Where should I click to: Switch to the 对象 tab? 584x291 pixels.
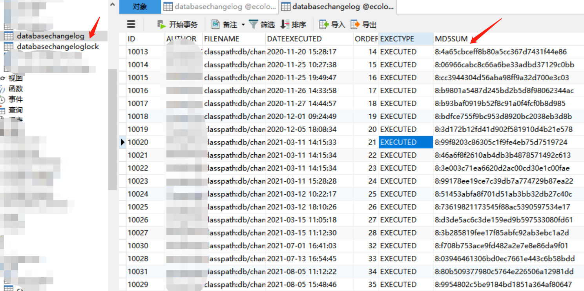pyautogui.click(x=140, y=7)
